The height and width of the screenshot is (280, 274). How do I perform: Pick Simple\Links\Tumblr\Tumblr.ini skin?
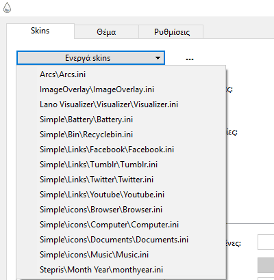pos(121,165)
